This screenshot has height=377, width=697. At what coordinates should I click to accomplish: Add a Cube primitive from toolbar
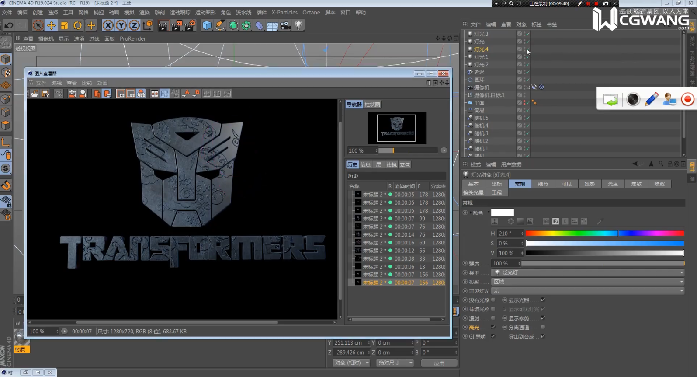pyautogui.click(x=207, y=25)
